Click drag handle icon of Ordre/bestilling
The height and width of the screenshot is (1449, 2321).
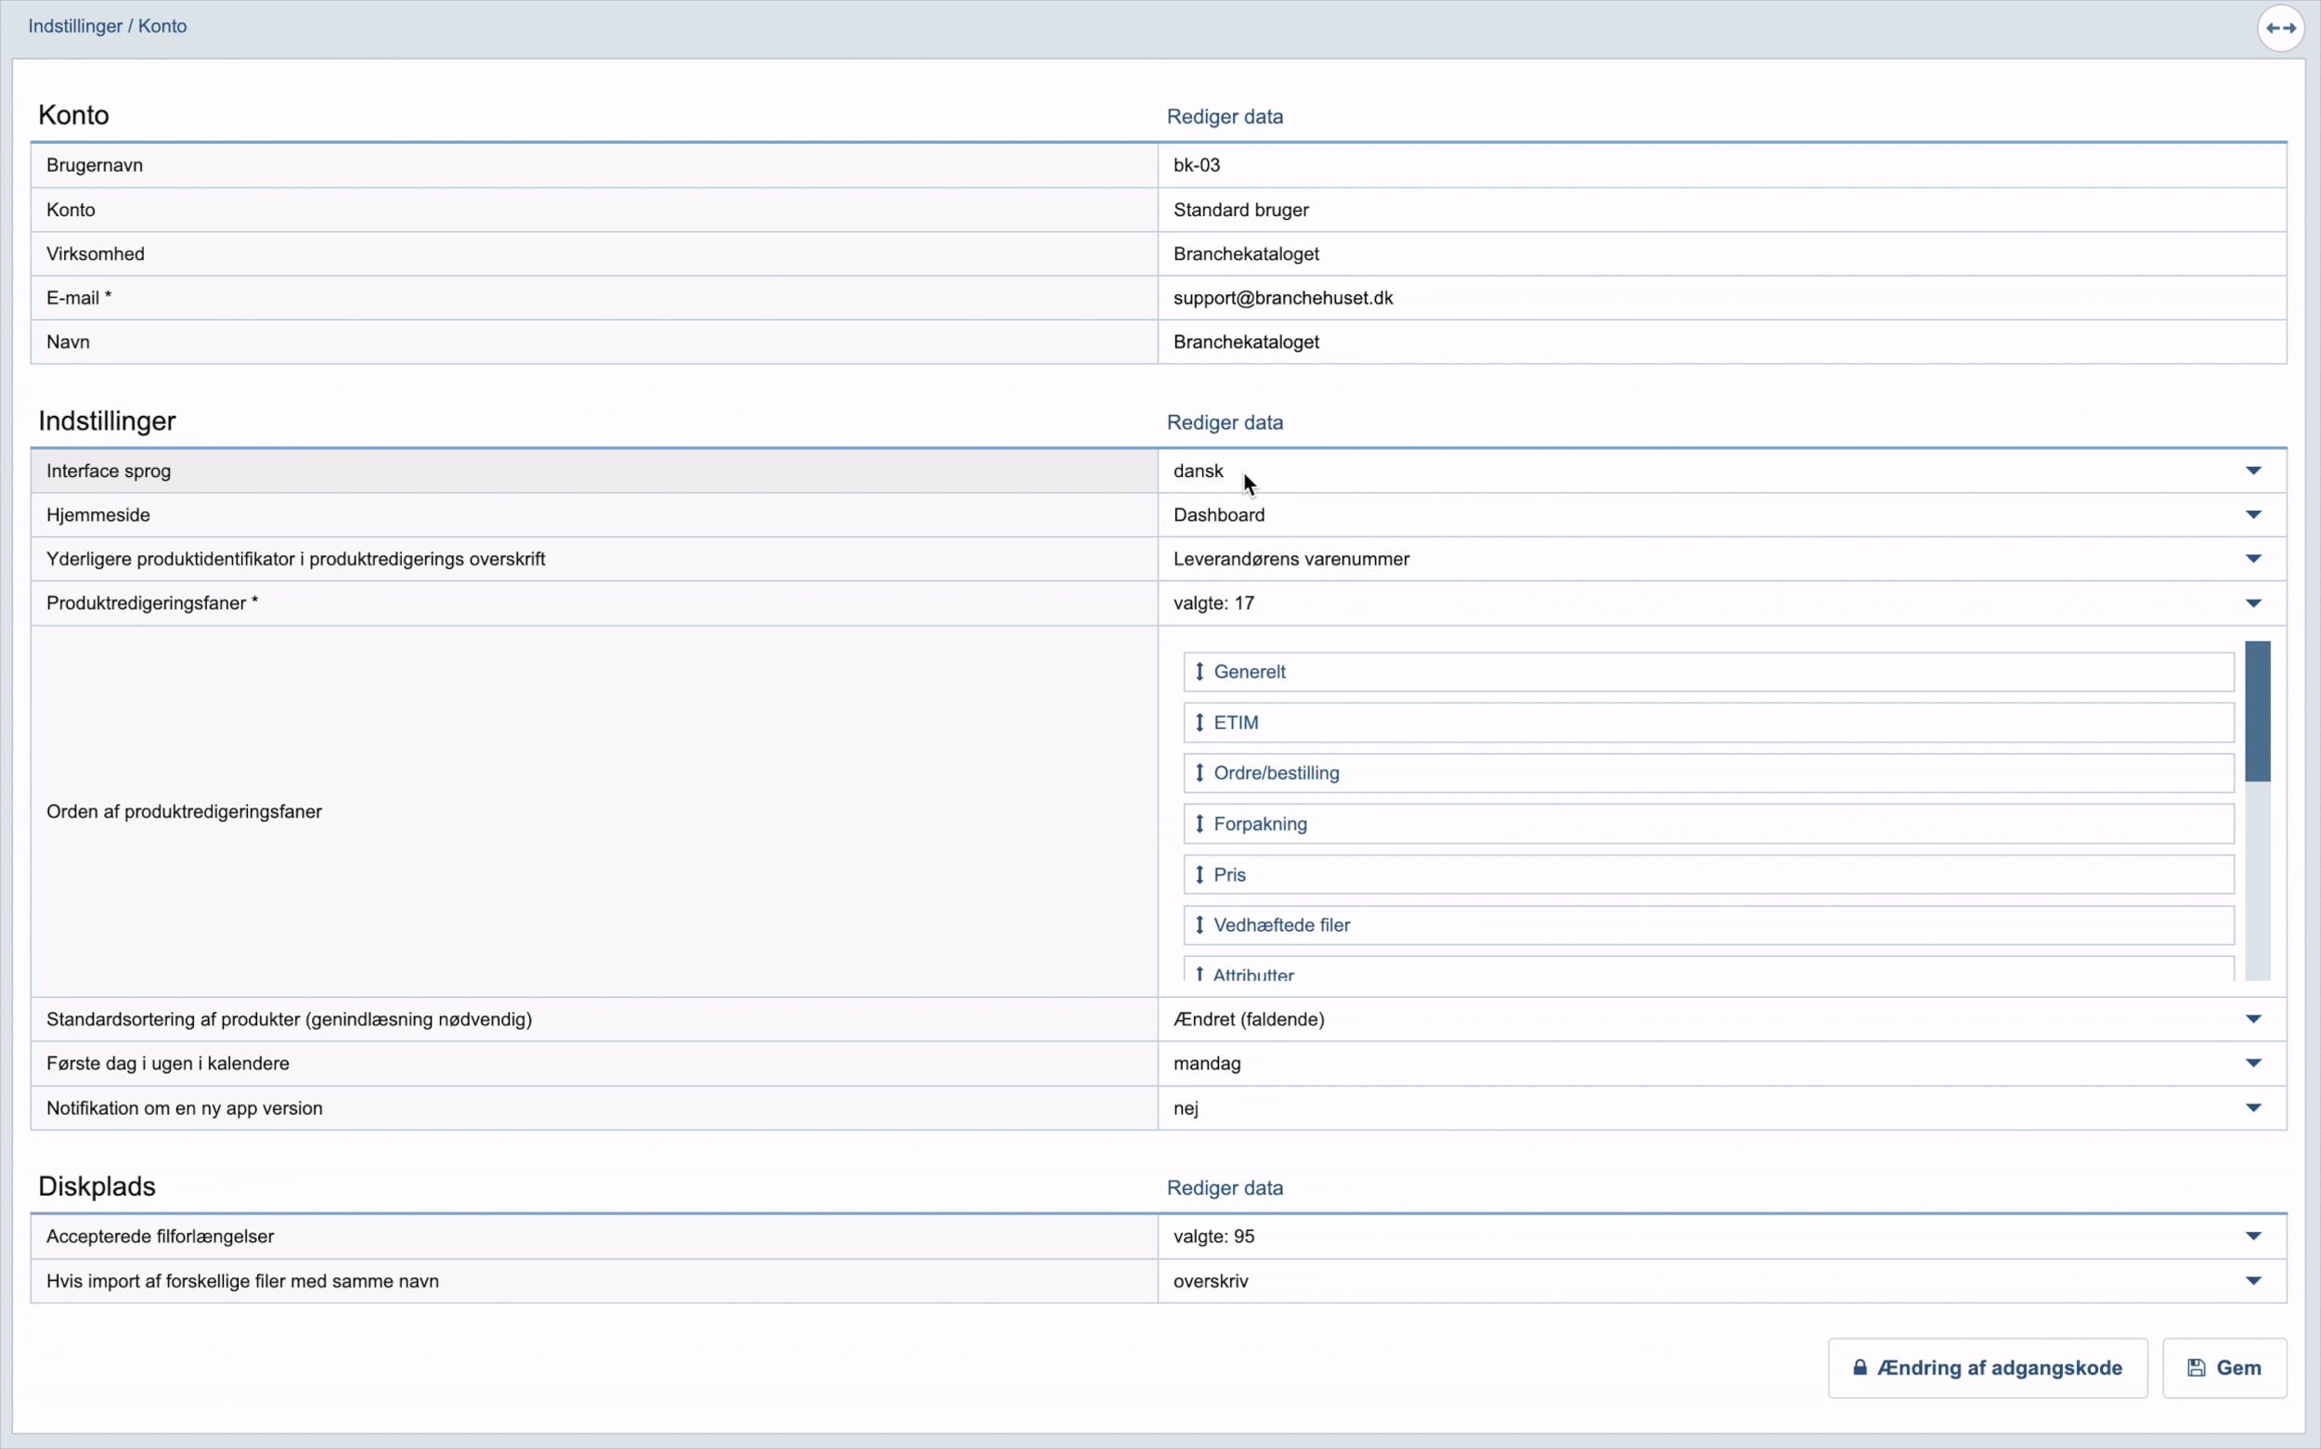click(x=1199, y=773)
